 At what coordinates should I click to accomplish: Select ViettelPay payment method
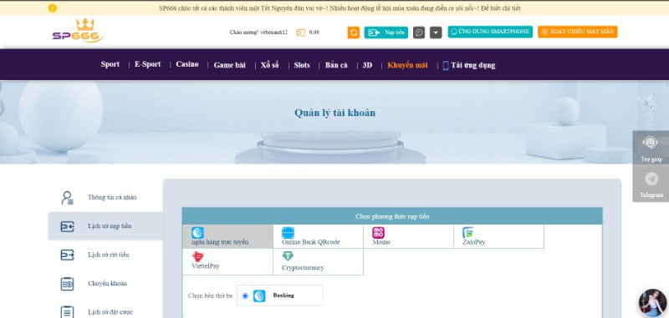tap(227, 262)
